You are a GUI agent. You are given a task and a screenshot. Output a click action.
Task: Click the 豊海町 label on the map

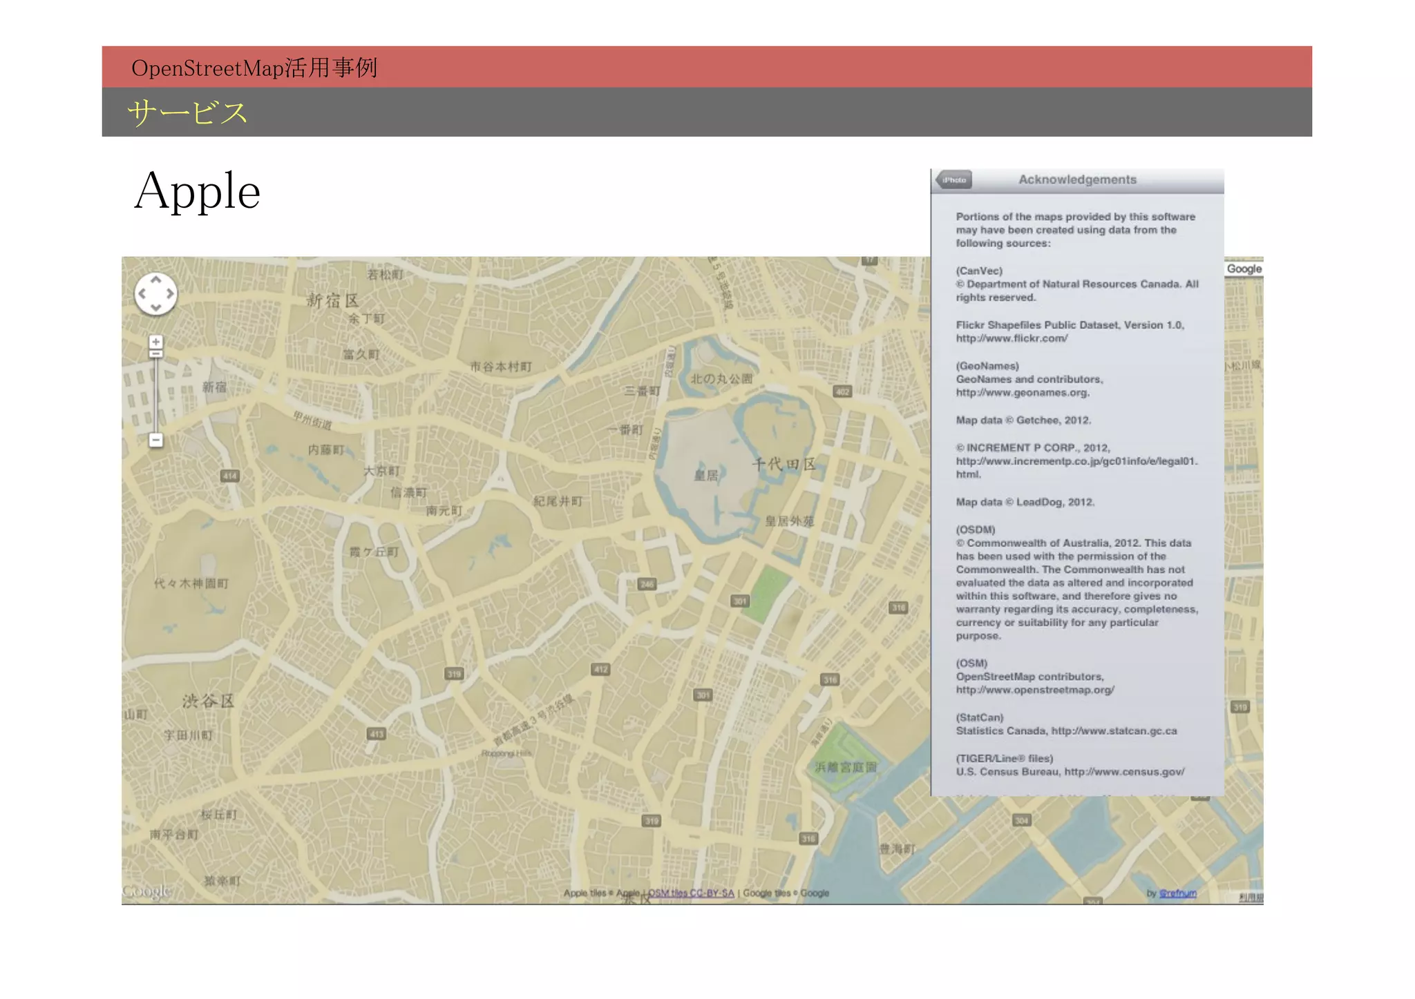point(897,848)
